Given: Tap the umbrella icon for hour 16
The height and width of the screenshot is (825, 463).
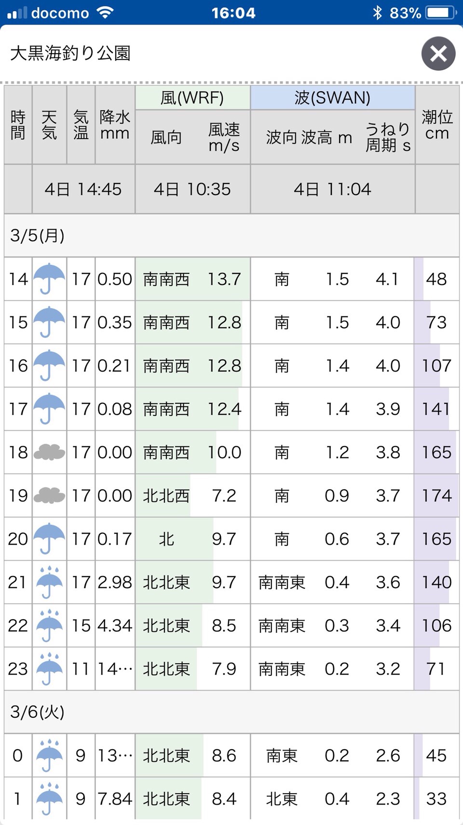Looking at the screenshot, I should [49, 366].
